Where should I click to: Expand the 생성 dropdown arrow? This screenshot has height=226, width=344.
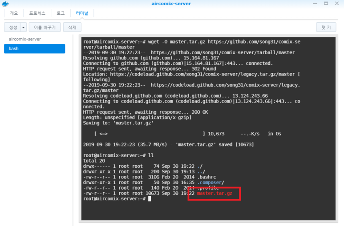coord(24,28)
